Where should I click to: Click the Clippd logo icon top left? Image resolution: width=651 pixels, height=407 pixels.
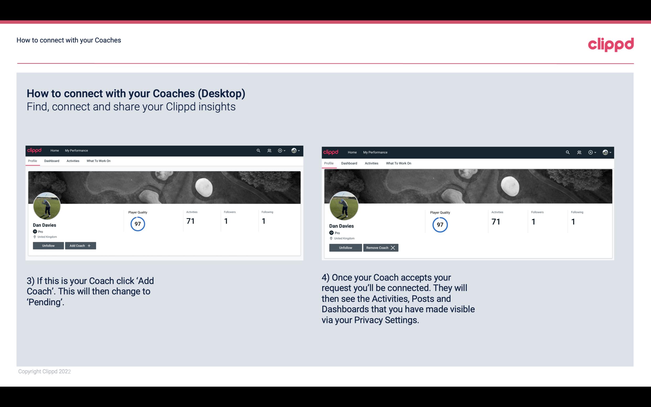point(35,150)
